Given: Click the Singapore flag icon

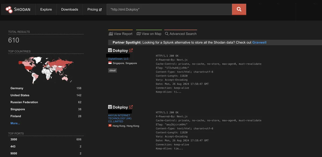Looking at the screenshot, I should [110, 63].
